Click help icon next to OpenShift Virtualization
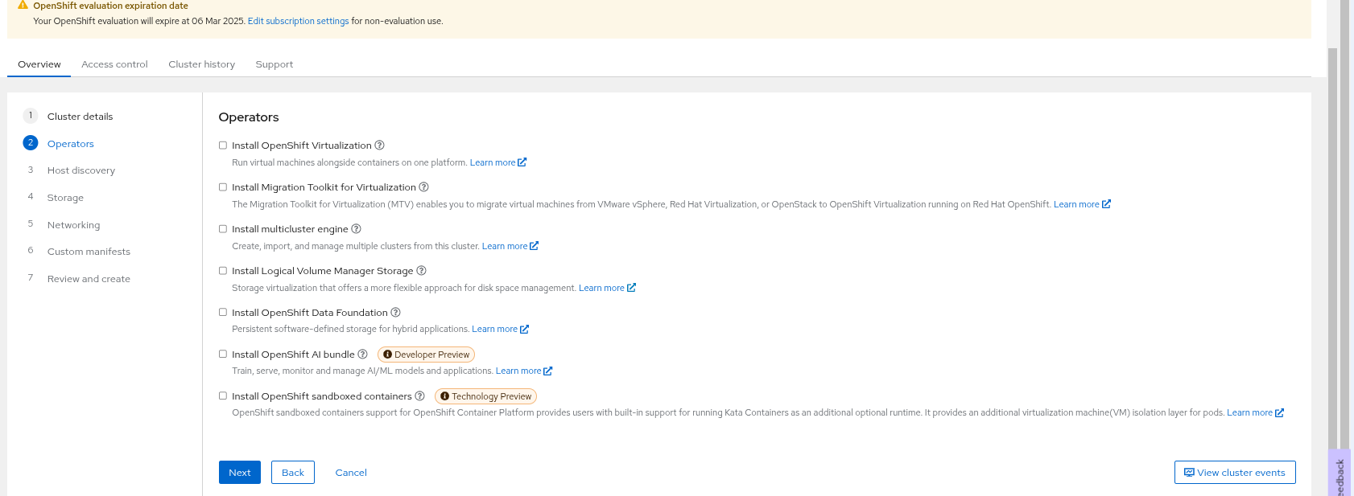1354x496 pixels. [x=379, y=146]
